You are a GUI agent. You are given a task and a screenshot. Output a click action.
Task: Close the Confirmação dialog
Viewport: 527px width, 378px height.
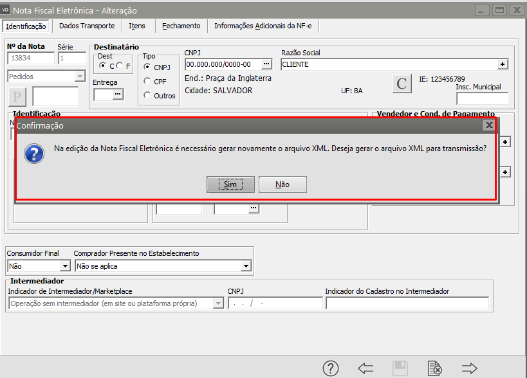coord(489,125)
